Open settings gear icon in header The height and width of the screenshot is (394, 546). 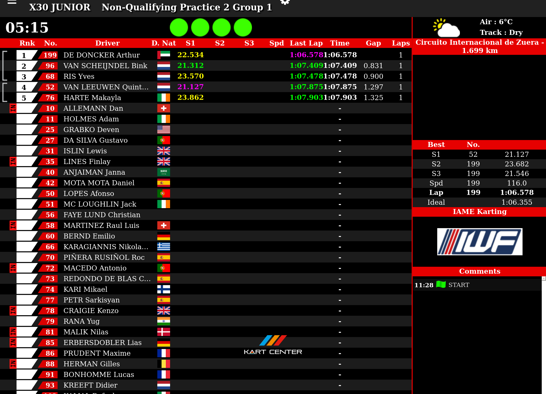285,2
